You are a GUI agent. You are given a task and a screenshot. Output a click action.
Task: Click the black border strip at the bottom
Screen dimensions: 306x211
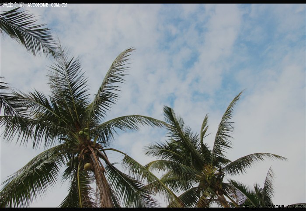pyautogui.click(x=153, y=209)
